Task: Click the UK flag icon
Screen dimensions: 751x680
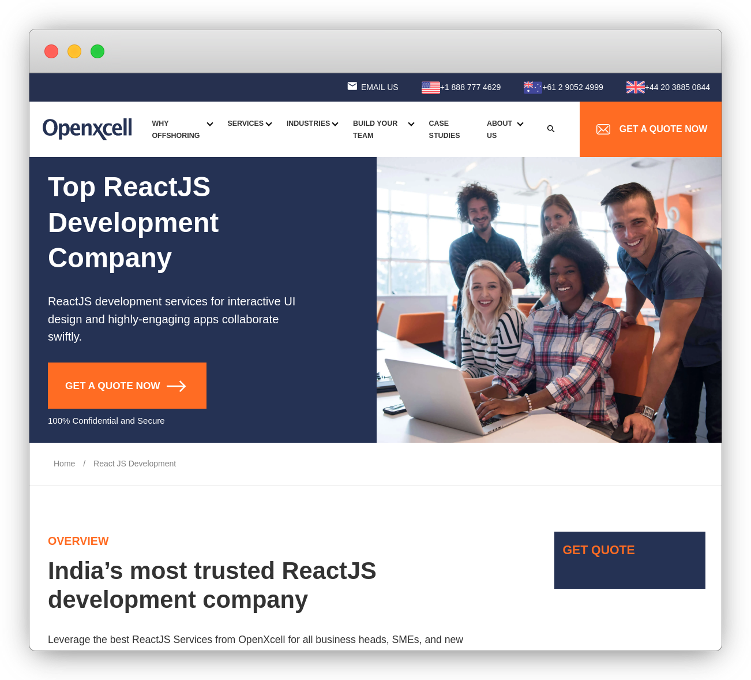Action: pyautogui.click(x=636, y=87)
